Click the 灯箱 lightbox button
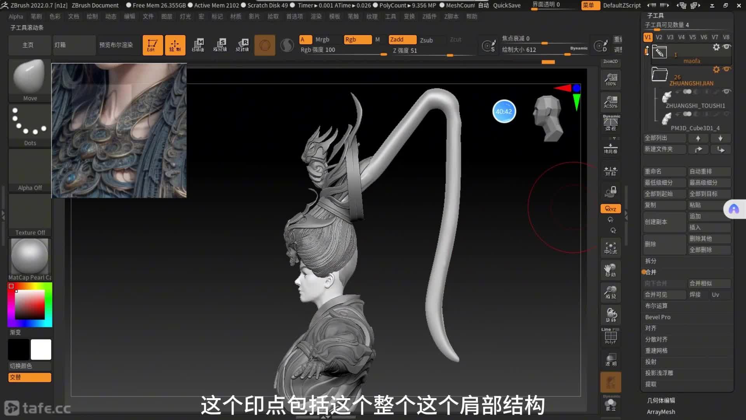Screen dimensions: 746x420 click(74, 45)
